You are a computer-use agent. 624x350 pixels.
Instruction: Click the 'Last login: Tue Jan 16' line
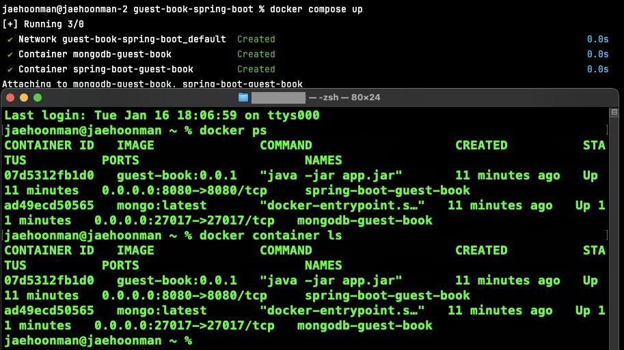pyautogui.click(x=161, y=115)
